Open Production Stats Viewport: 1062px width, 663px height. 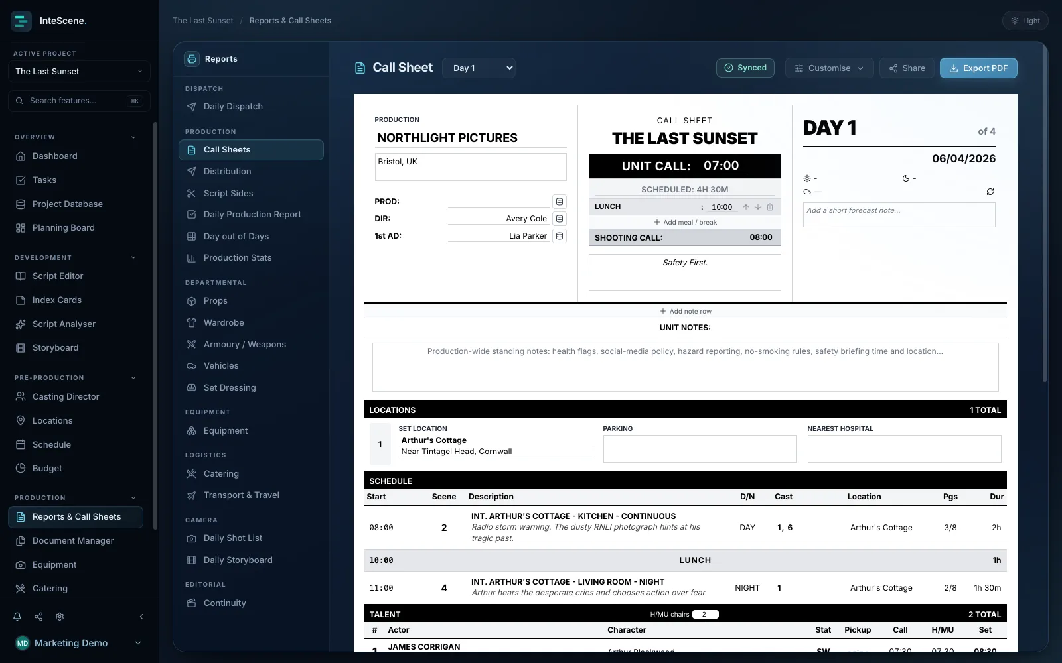coord(251,258)
